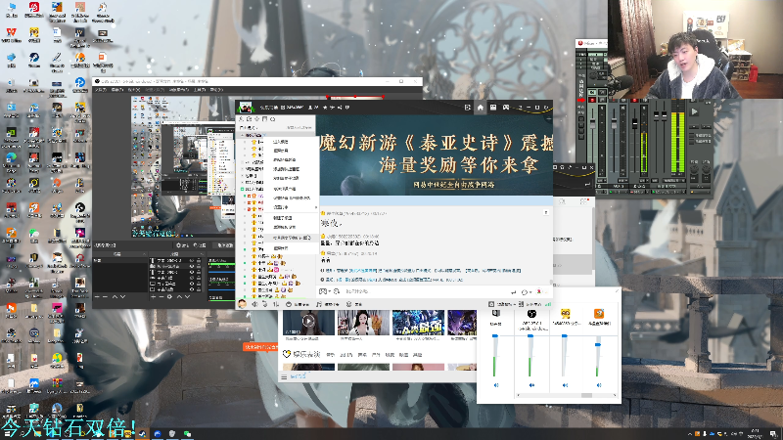Mute the orange app in Volume Mixer
The height and width of the screenshot is (440, 783).
(x=599, y=385)
